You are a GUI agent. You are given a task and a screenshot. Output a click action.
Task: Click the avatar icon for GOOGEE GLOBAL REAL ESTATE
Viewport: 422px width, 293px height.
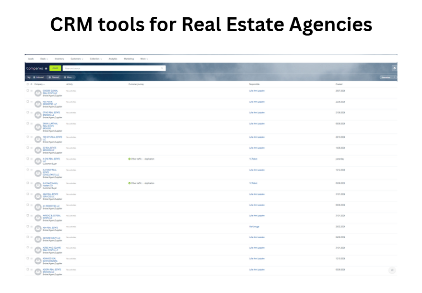point(38,92)
